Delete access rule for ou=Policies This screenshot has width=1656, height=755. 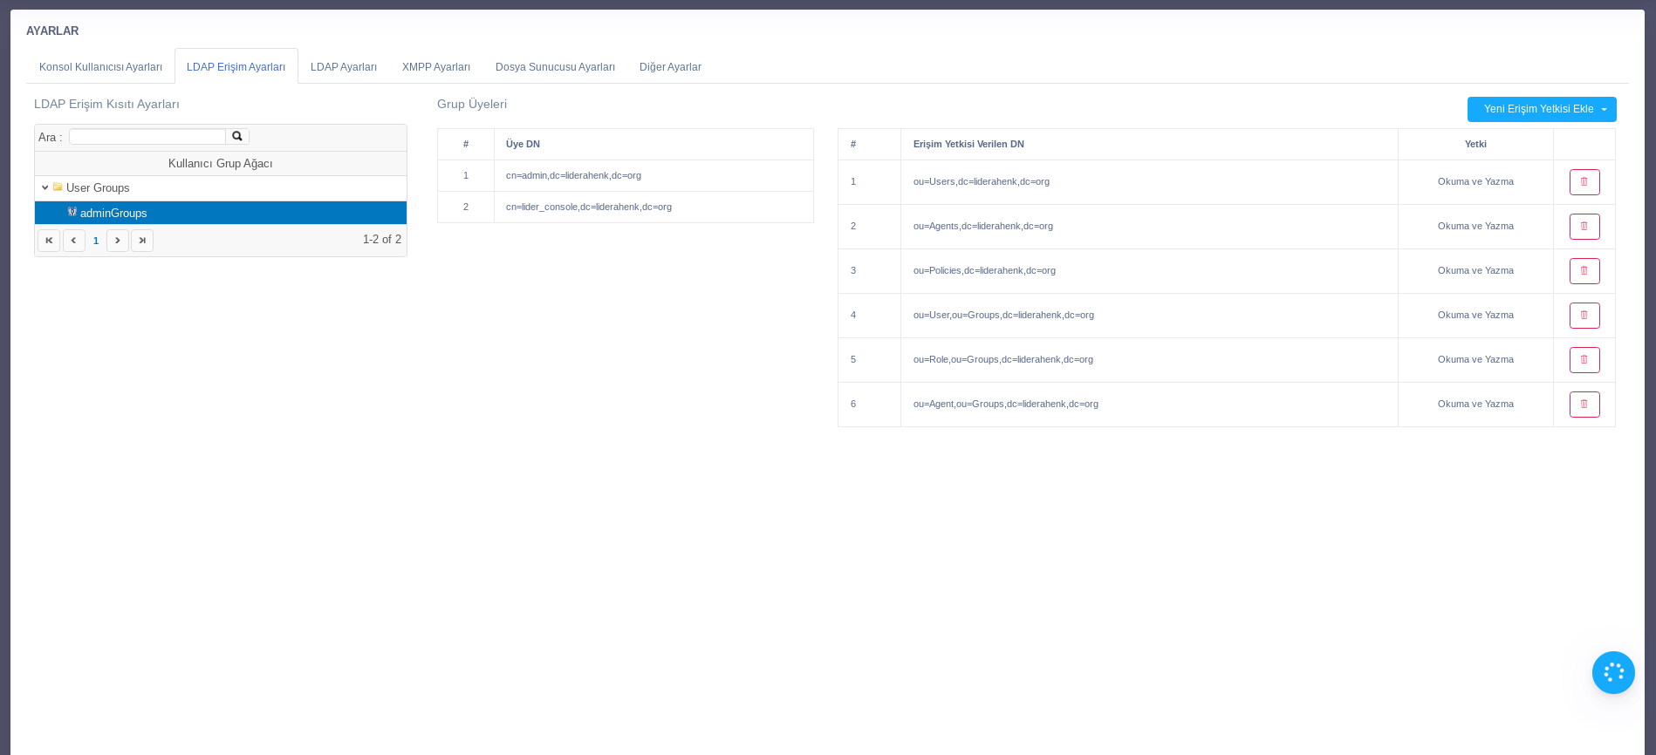pyautogui.click(x=1584, y=271)
